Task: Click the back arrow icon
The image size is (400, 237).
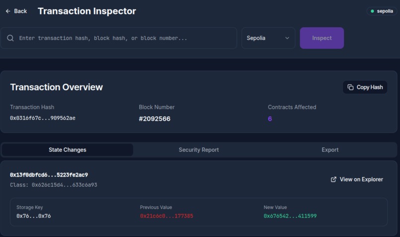Action: 8,11
